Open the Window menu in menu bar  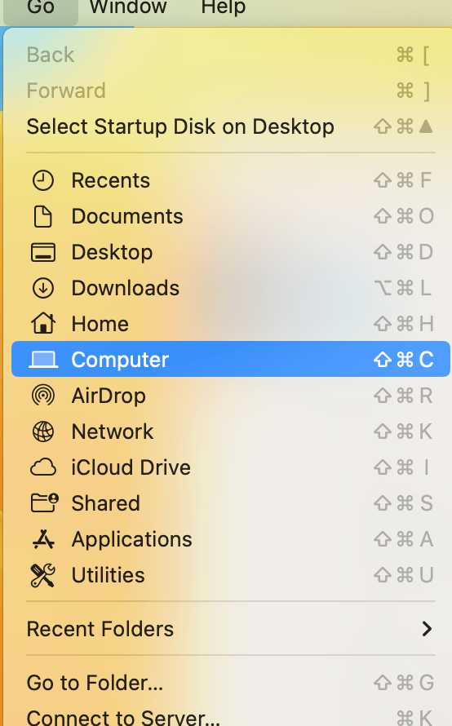tap(128, 7)
